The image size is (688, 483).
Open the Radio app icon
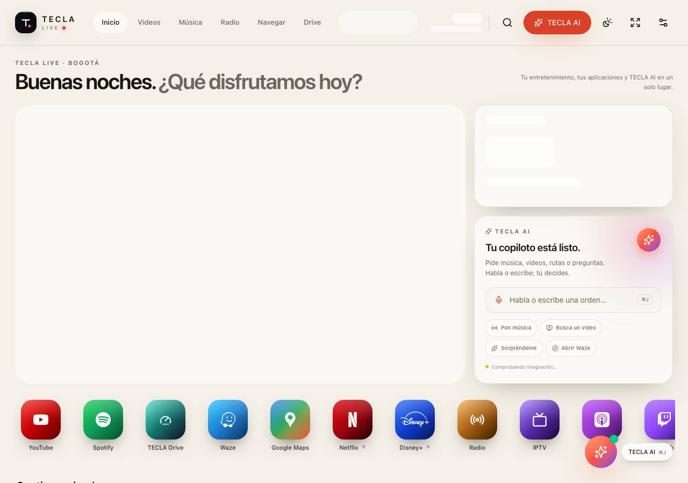[x=477, y=420]
